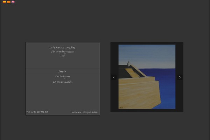The image size is (210, 140).
Task: Show previous painting with left arrow
Action: [x=114, y=77]
